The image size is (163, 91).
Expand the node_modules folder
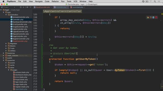pos(4,56)
